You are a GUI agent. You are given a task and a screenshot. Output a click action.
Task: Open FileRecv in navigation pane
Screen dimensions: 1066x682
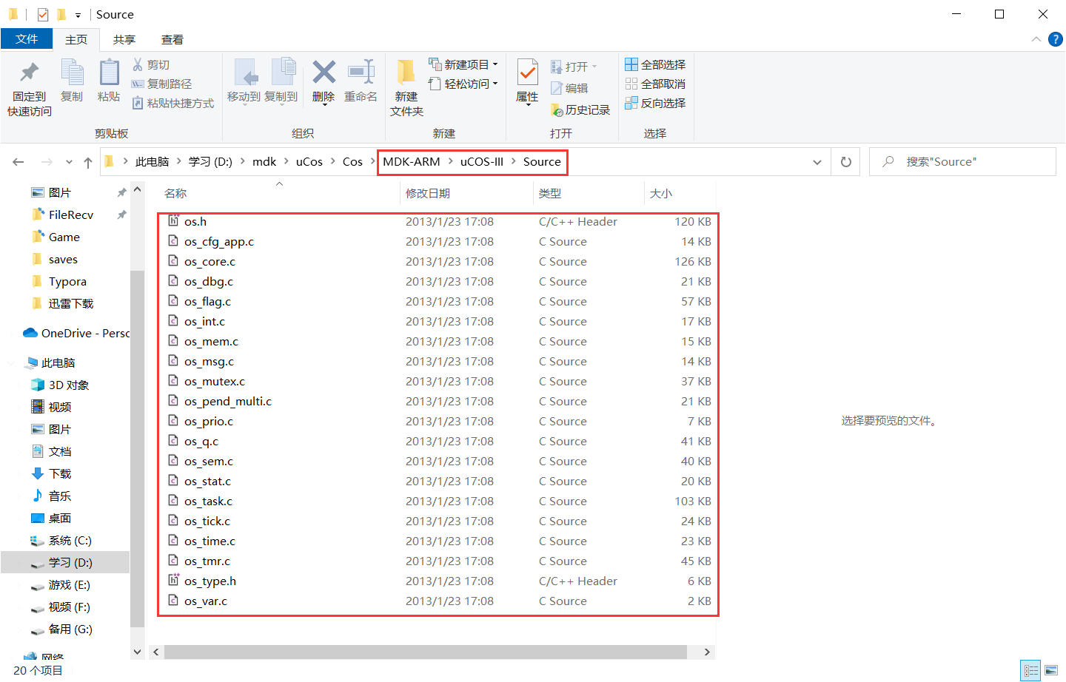[71, 215]
